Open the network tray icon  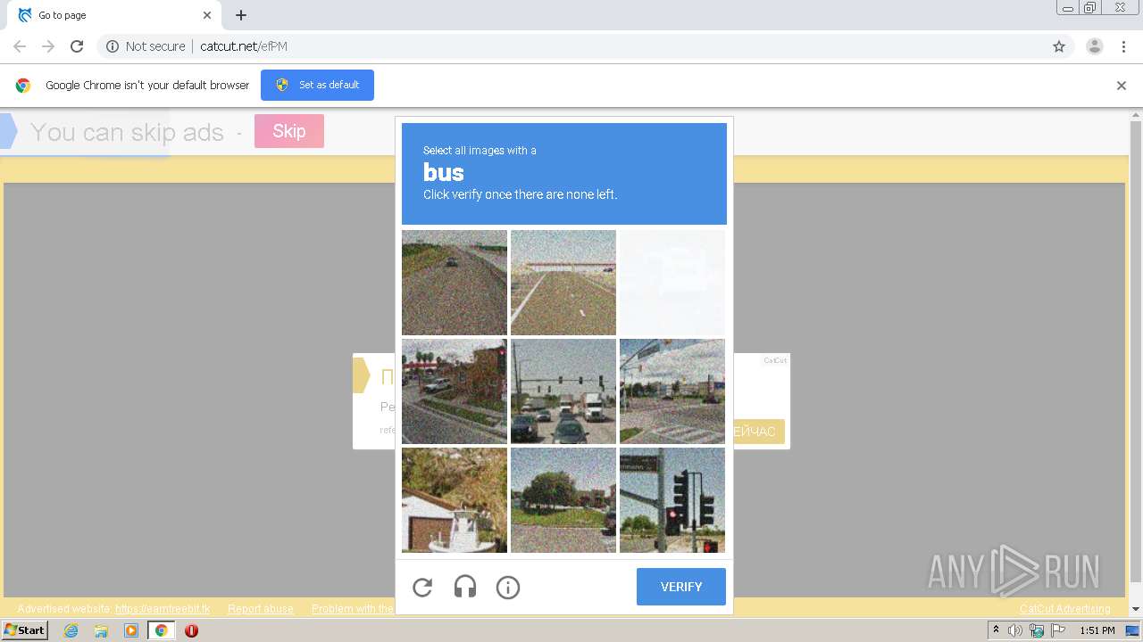(x=1036, y=630)
